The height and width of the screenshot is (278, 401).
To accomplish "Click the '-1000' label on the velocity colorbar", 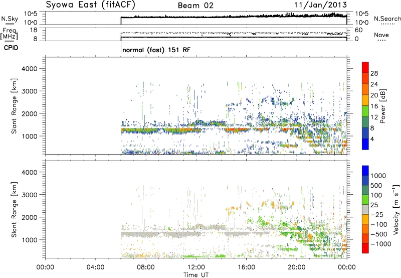I will coord(381,244).
